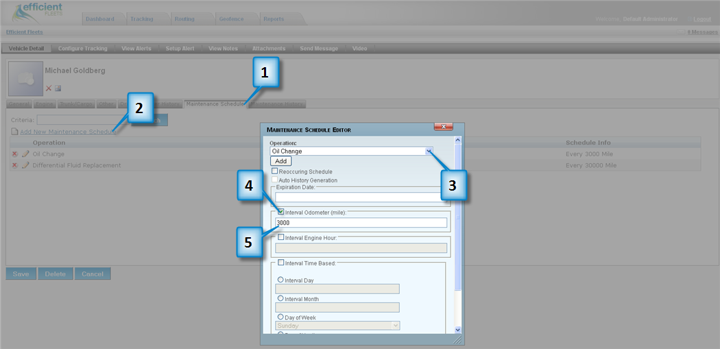The width and height of the screenshot is (720, 349).
Task: Enable Interval Time Based checkbox
Action: point(281,263)
